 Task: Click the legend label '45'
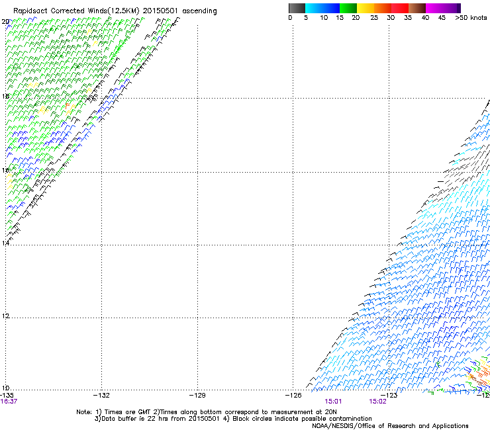click(442, 18)
